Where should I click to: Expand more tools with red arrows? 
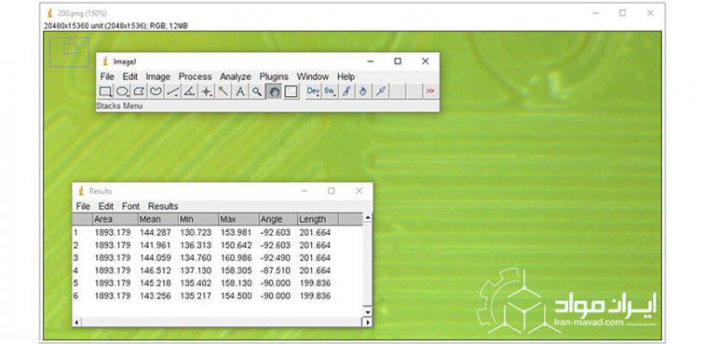[431, 92]
